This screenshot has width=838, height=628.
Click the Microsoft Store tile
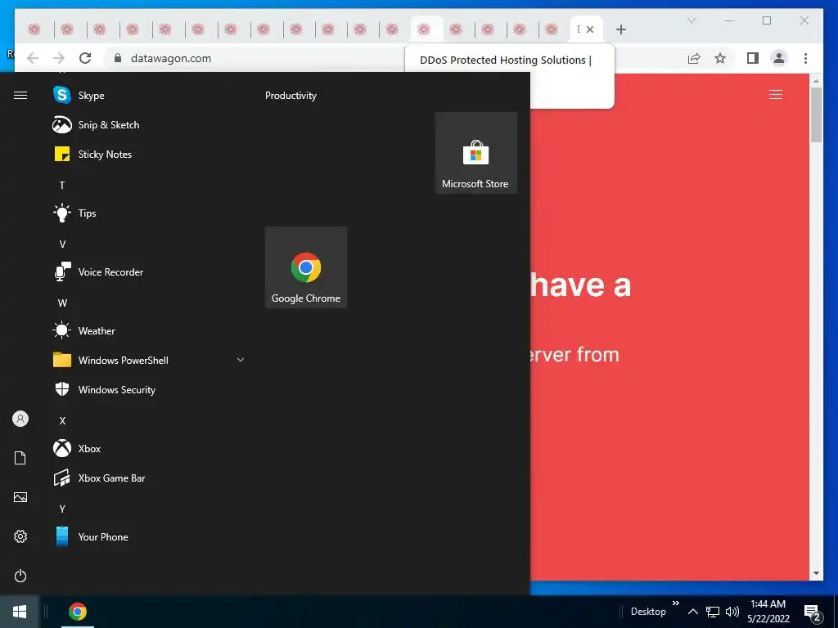(475, 153)
